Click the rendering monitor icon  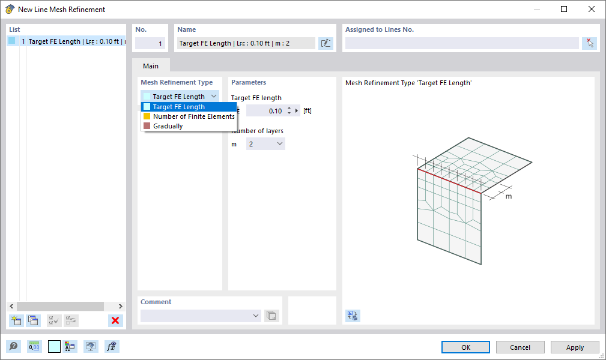pos(91,346)
